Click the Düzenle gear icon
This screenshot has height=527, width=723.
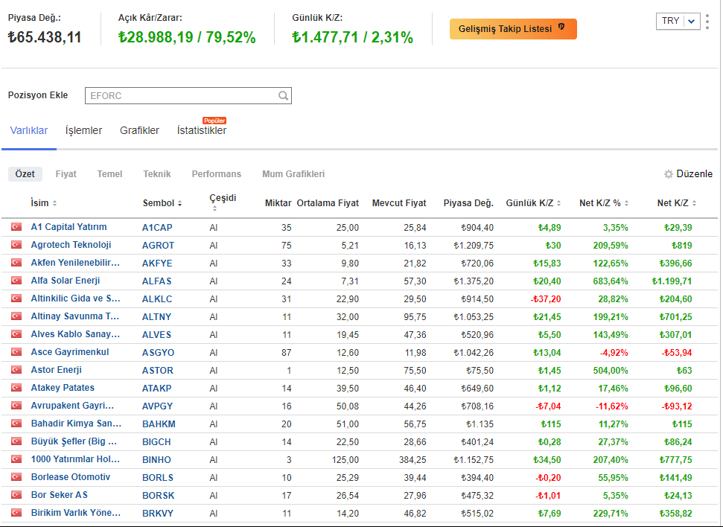[669, 174]
